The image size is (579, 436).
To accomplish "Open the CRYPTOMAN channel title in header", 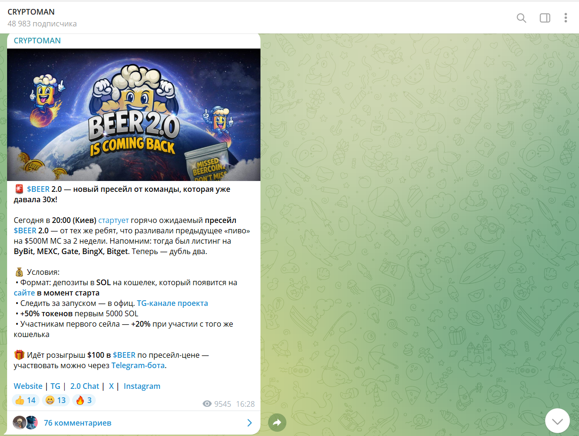I will (31, 12).
